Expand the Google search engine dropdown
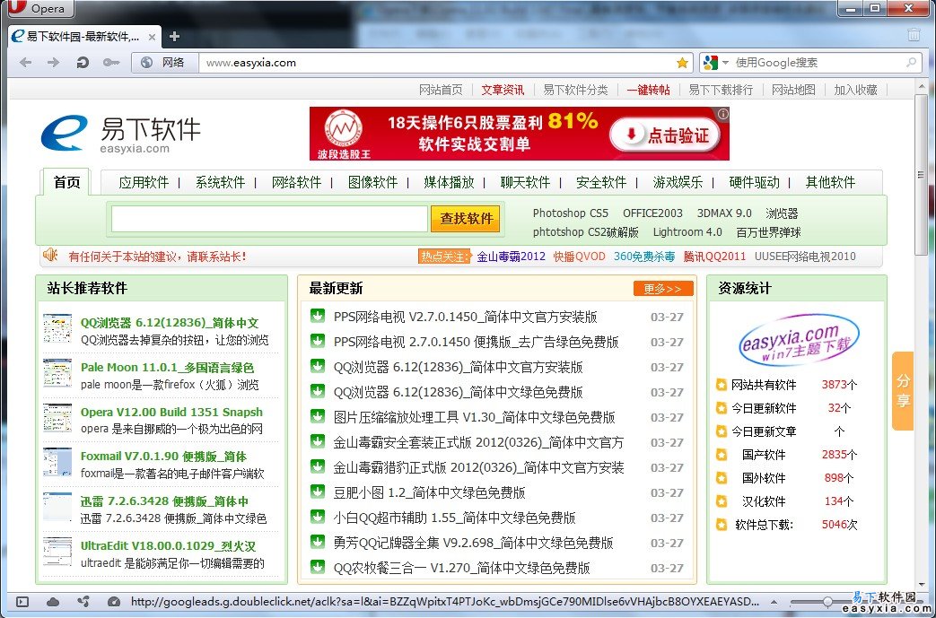936x618 pixels. click(x=716, y=63)
